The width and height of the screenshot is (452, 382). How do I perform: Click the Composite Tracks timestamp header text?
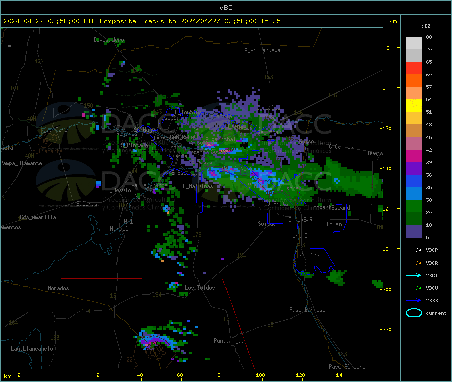(142, 21)
